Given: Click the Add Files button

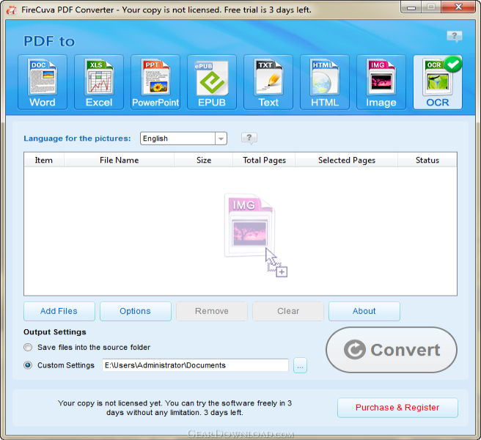Looking at the screenshot, I should 59,311.
